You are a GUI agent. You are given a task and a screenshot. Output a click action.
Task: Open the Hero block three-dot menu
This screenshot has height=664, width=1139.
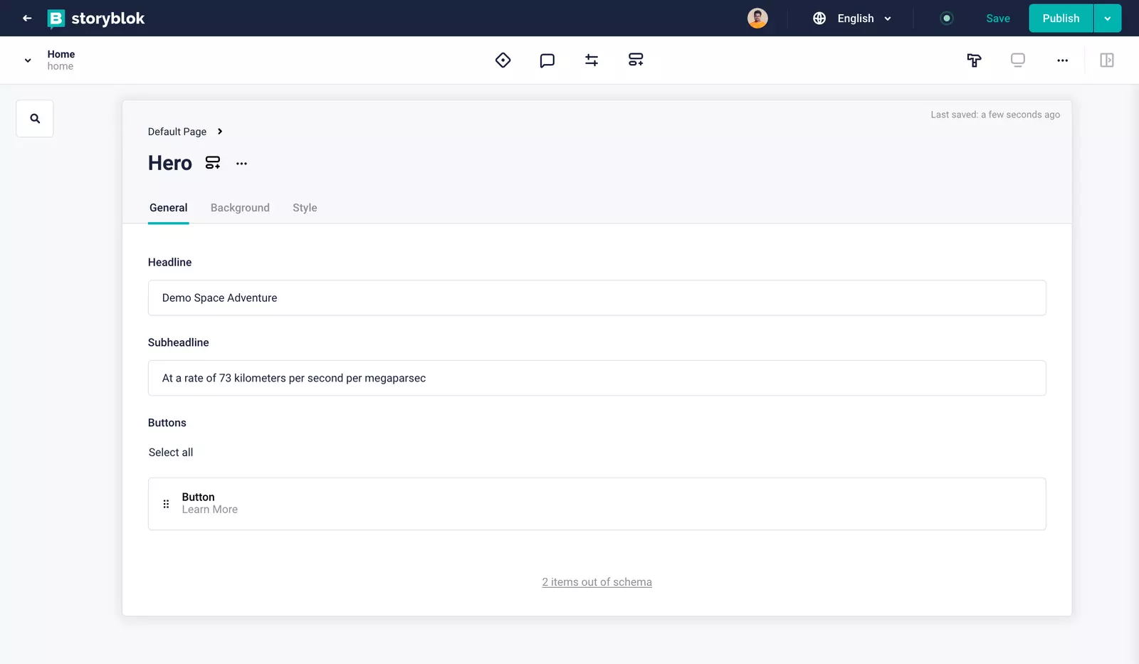tap(242, 164)
